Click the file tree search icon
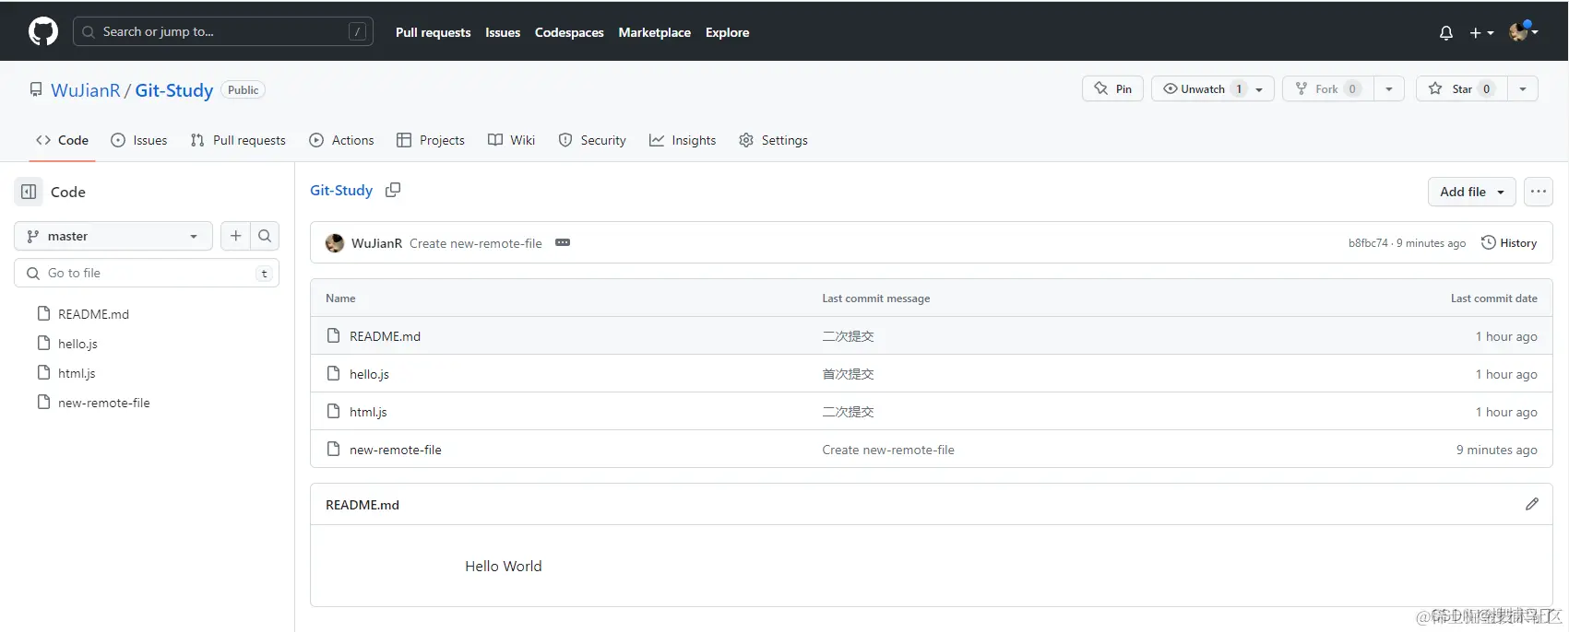 point(265,236)
